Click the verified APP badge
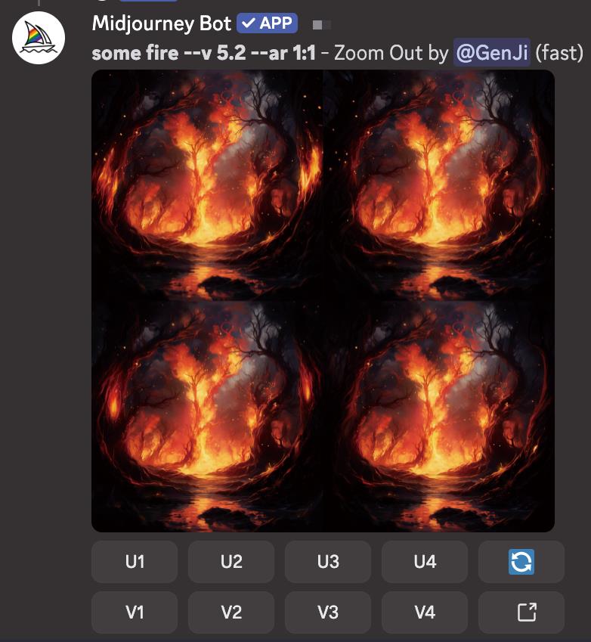The height and width of the screenshot is (642, 591). tap(268, 23)
